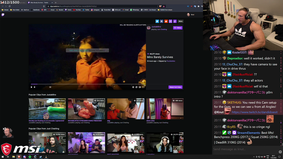This screenshot has height=159, width=283.
Task: Open Gmail bookmark
Action: 126,10
